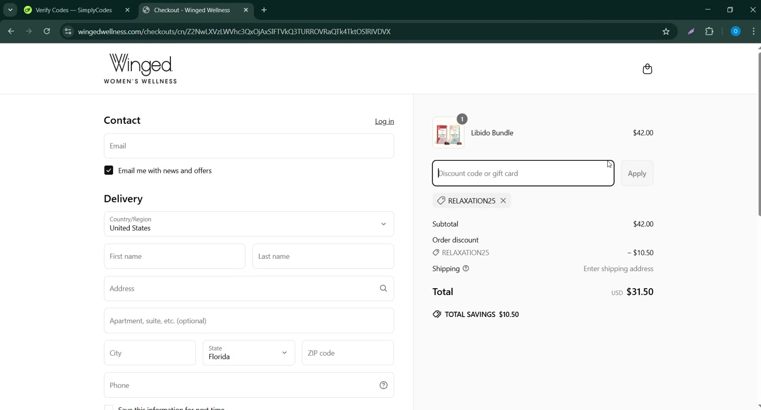
Task: Click the TOTAL SAVINGS $10.50 text
Action: 482,314
